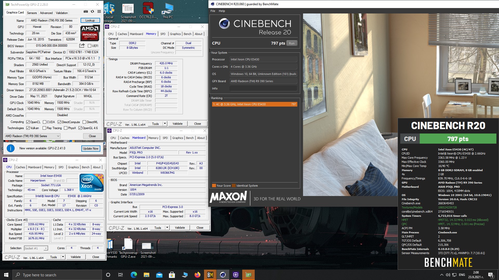499x280 pixels.
Task: Toggle the PhysX checkbox
Action: pyautogui.click(x=65, y=128)
